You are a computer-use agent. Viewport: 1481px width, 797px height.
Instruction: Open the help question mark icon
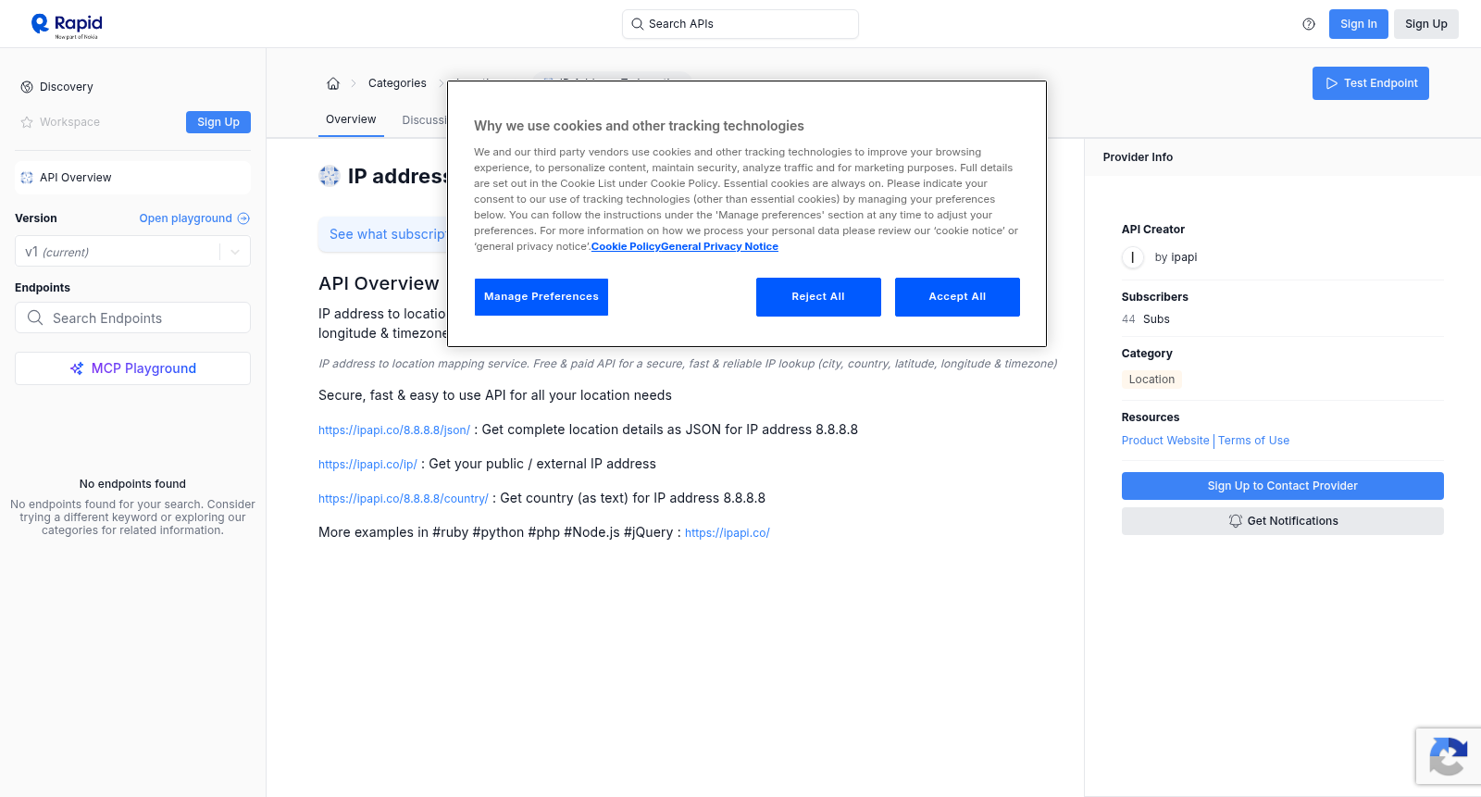[1309, 24]
